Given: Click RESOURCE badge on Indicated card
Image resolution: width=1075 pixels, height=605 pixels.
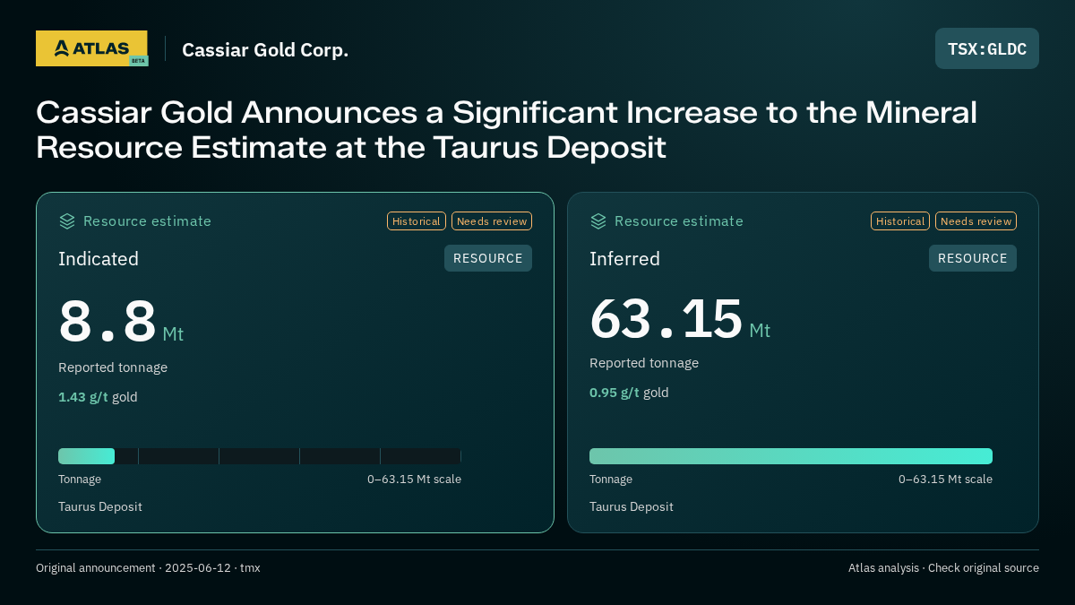Looking at the screenshot, I should point(488,258).
